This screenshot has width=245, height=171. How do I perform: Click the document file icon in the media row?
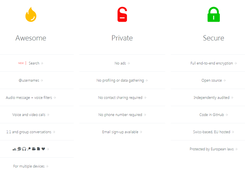(38, 149)
